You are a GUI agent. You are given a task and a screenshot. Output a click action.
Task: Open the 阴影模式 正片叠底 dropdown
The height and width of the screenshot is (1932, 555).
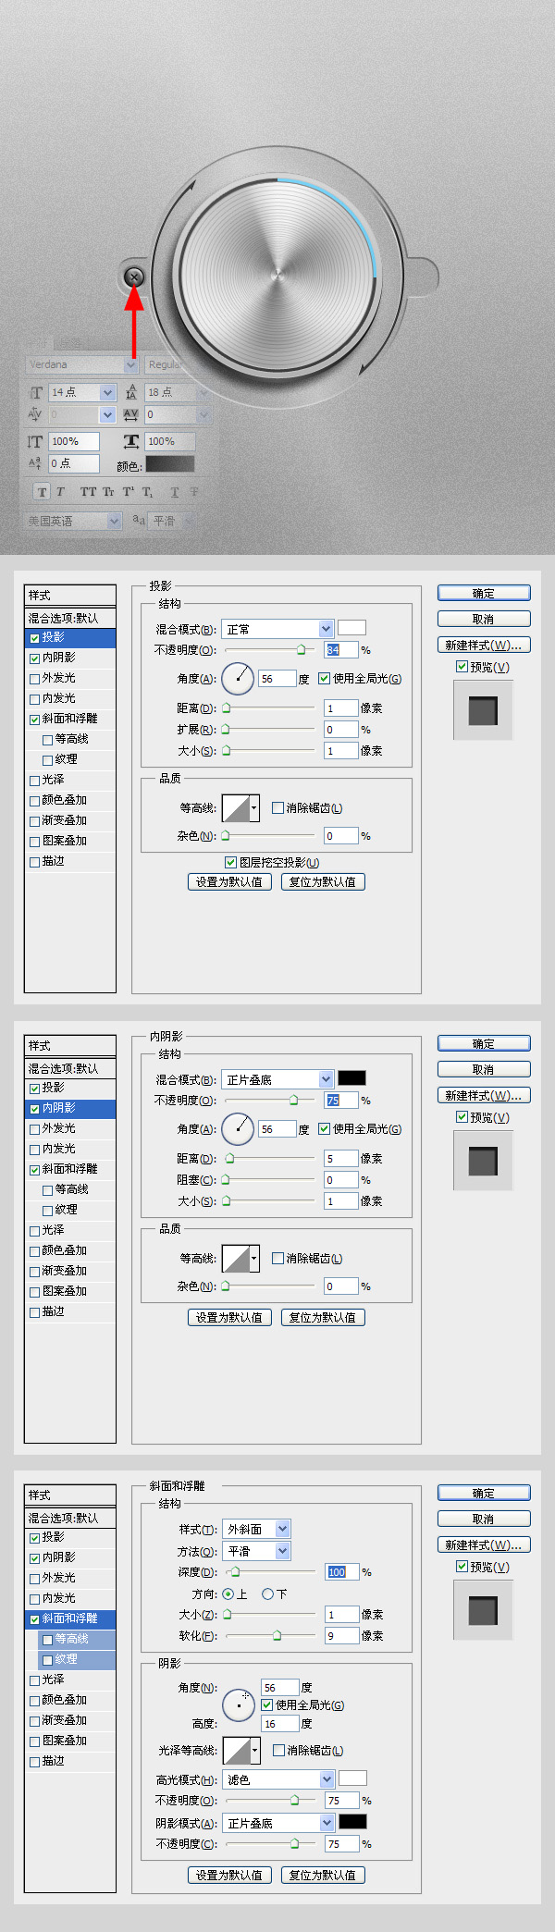[x=278, y=1822]
